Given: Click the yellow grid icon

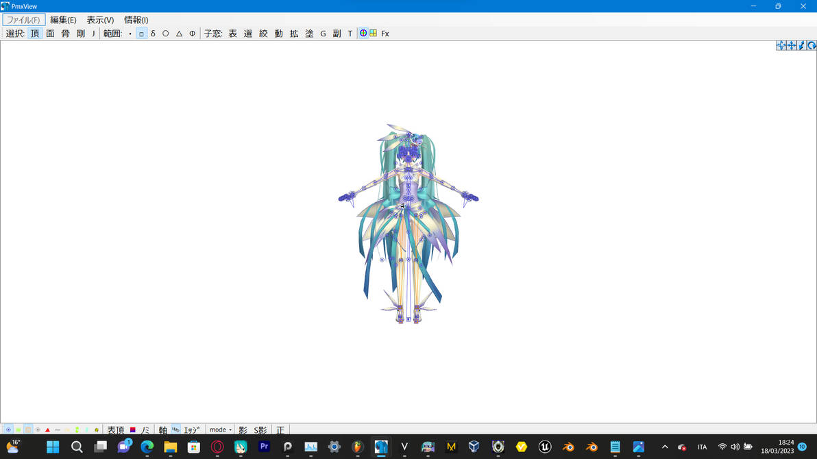Looking at the screenshot, I should click(373, 33).
